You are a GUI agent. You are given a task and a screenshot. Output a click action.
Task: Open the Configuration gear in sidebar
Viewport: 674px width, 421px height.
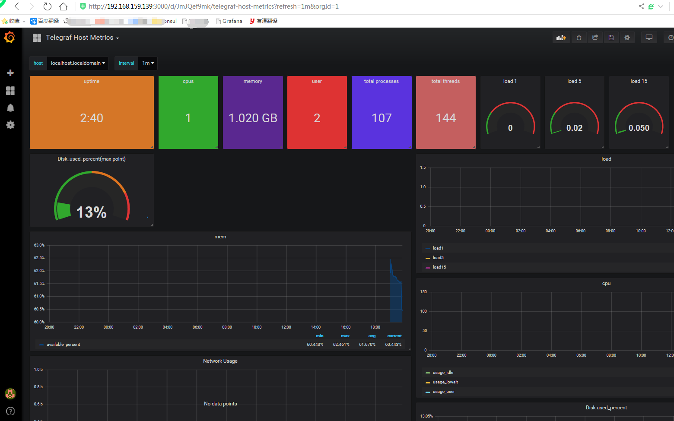(10, 125)
